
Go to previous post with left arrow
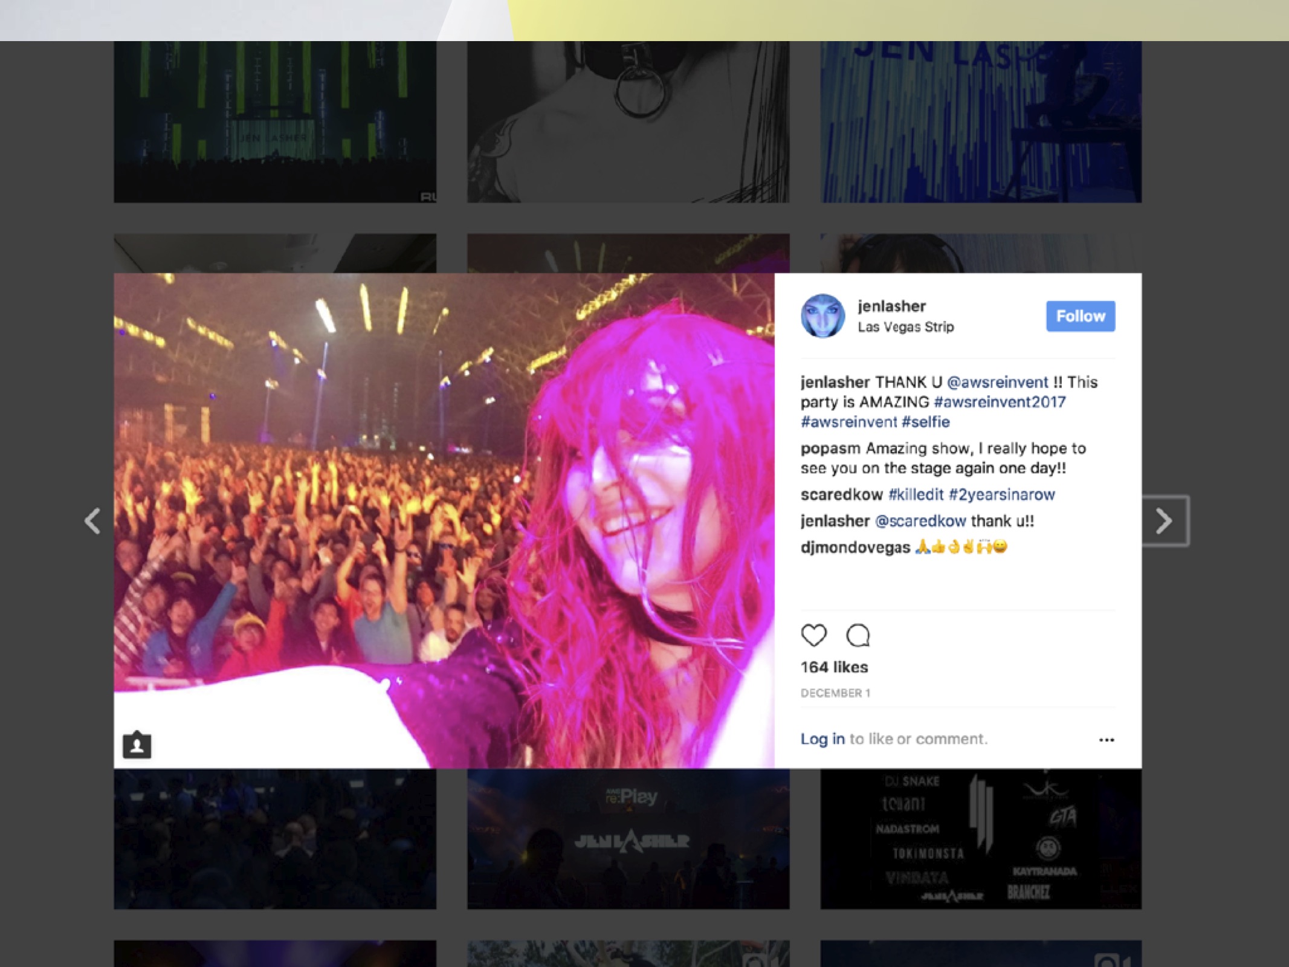coord(92,521)
